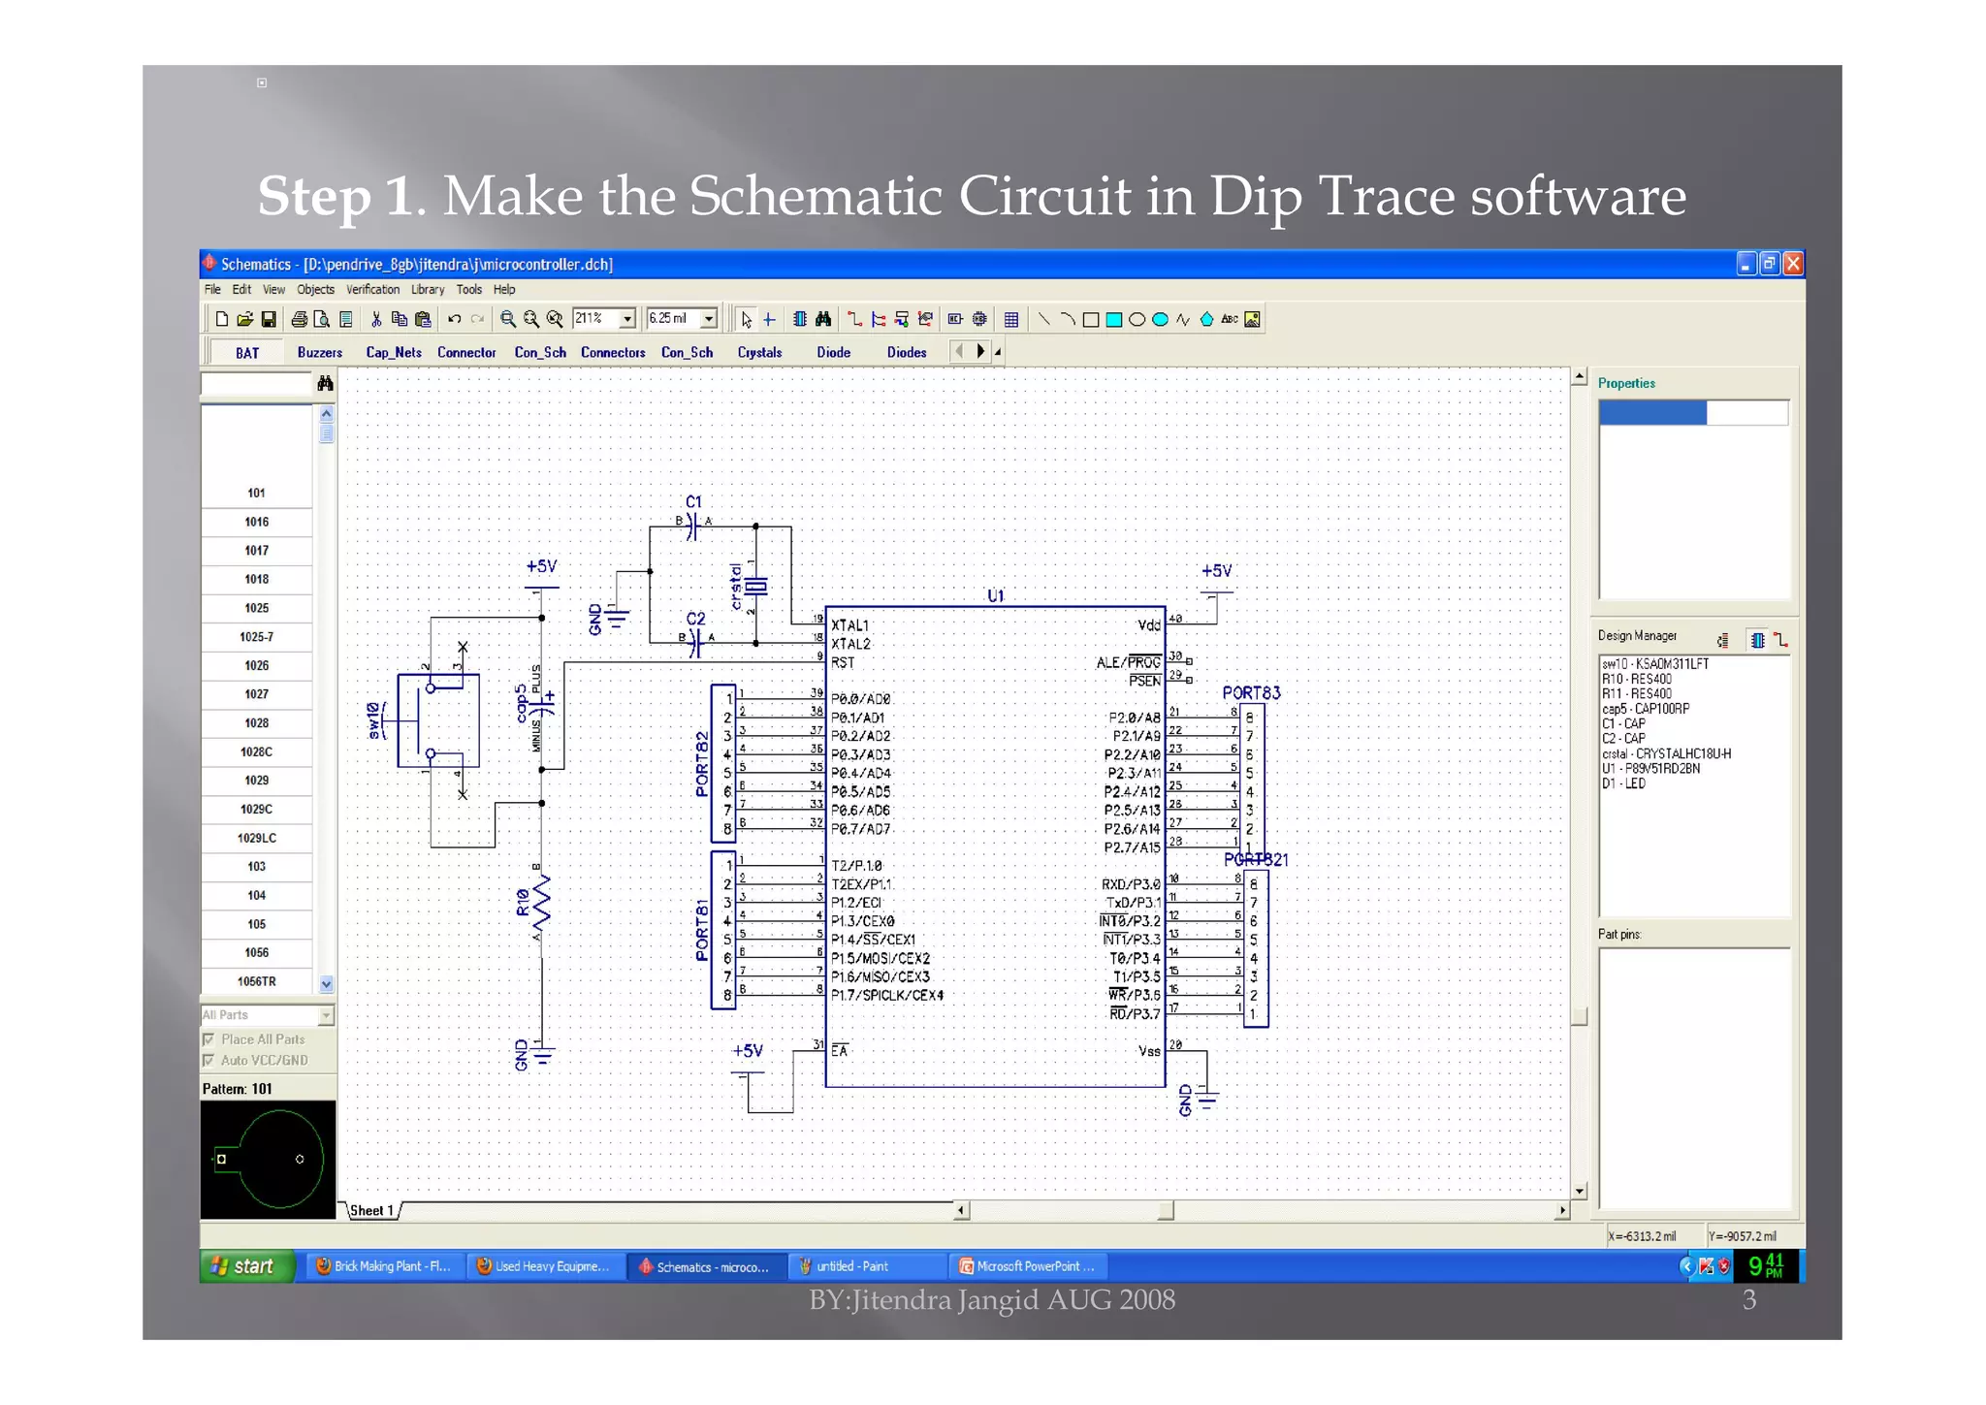Switch to the BAT library tab
This screenshot has height=1405, width=1986.
pos(247,353)
